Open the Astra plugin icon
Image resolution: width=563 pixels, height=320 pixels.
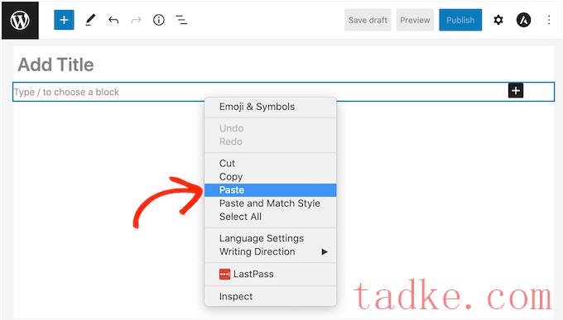click(523, 20)
